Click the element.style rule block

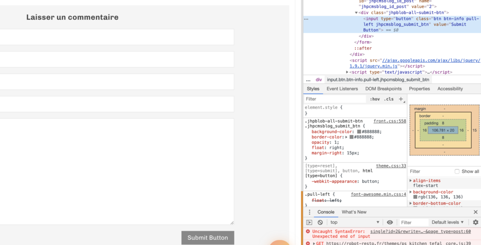pyautogui.click(x=355, y=110)
